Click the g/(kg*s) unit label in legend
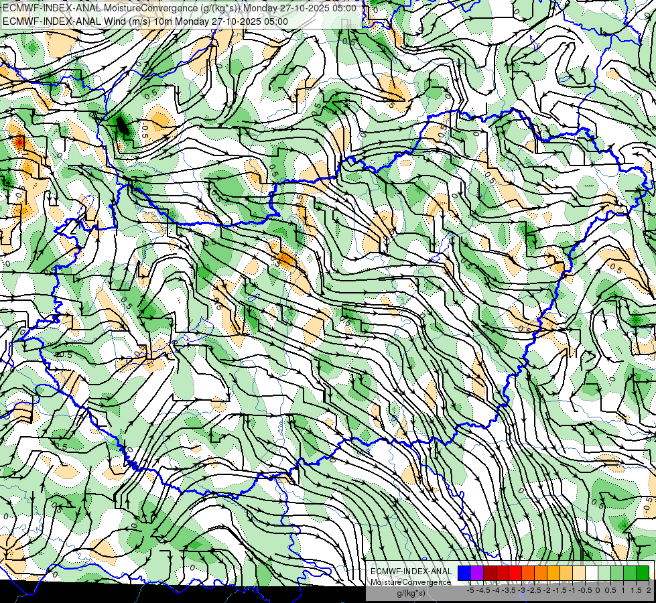656x603 pixels. 411,593
